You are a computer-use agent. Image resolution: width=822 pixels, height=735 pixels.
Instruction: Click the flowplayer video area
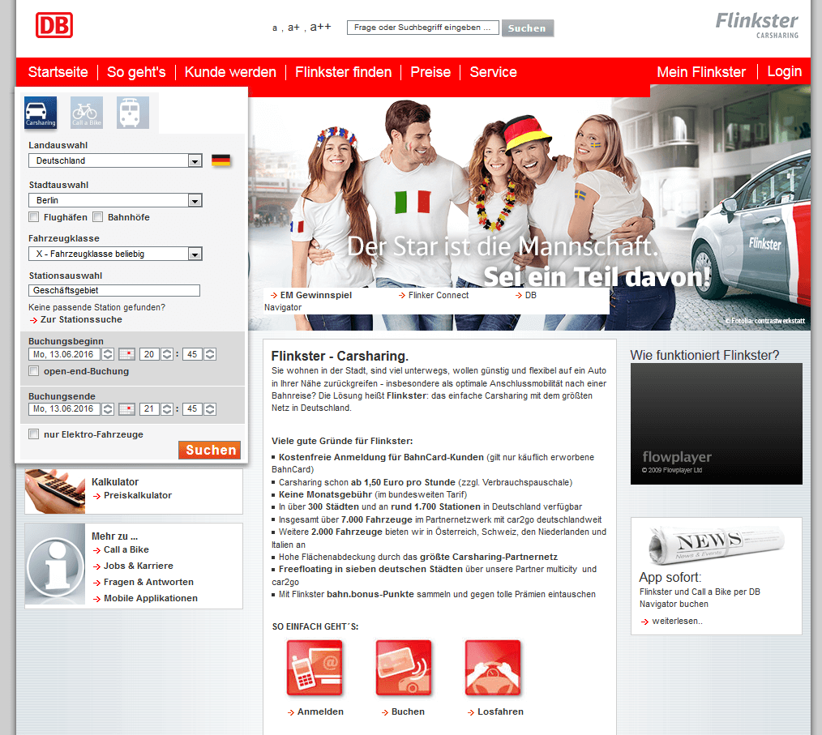(716, 424)
